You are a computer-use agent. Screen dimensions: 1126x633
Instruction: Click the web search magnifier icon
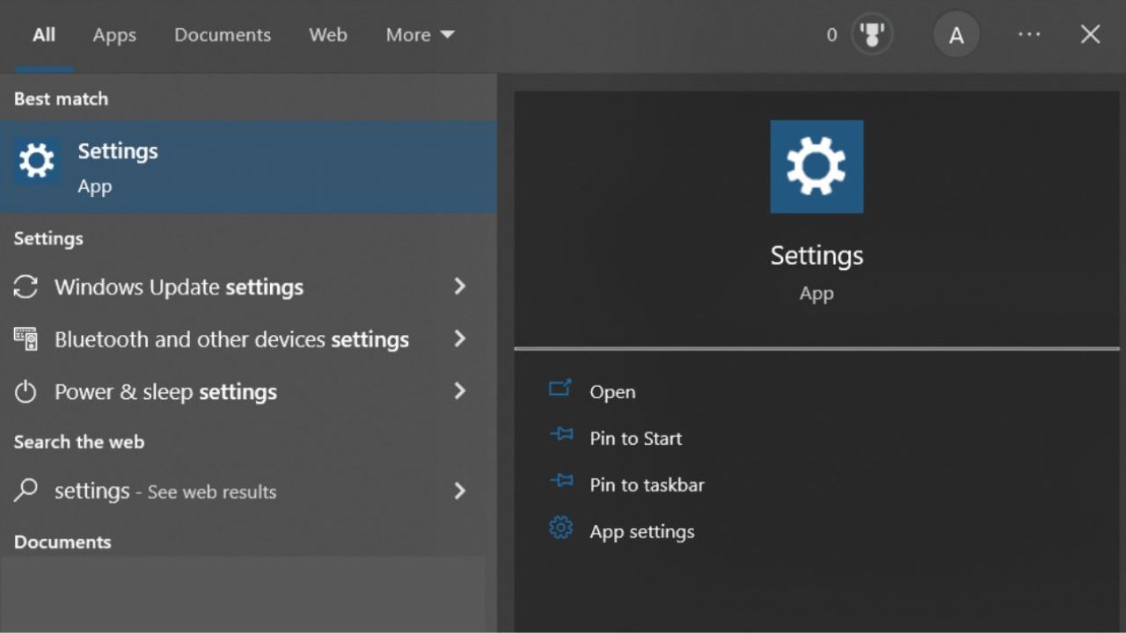click(x=26, y=491)
